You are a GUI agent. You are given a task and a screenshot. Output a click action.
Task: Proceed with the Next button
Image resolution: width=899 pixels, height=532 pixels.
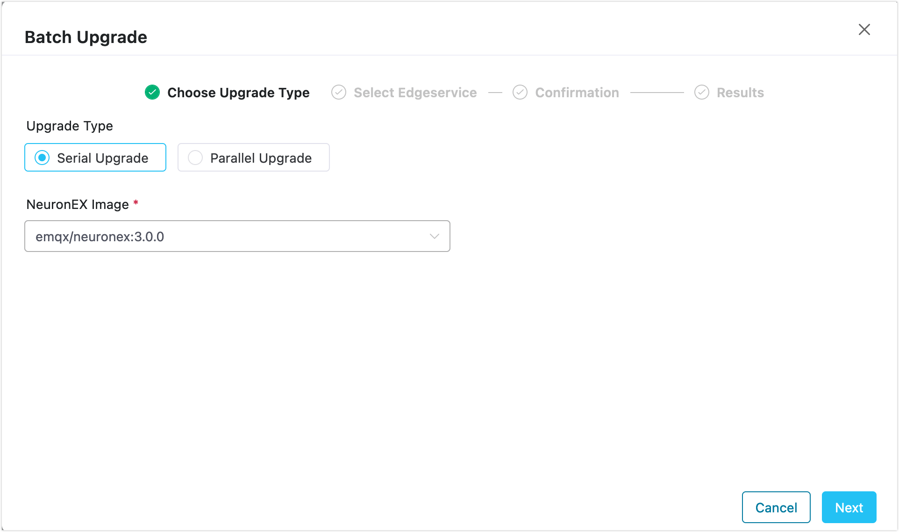[x=849, y=507]
